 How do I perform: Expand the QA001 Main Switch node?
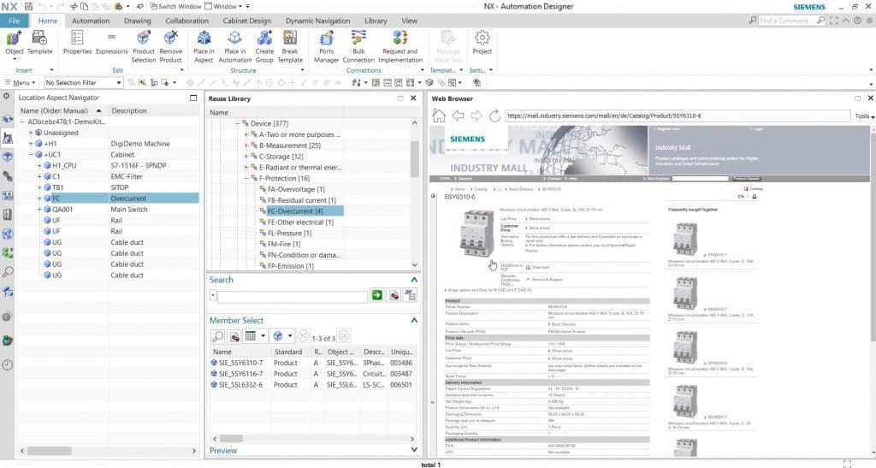pyautogui.click(x=39, y=210)
